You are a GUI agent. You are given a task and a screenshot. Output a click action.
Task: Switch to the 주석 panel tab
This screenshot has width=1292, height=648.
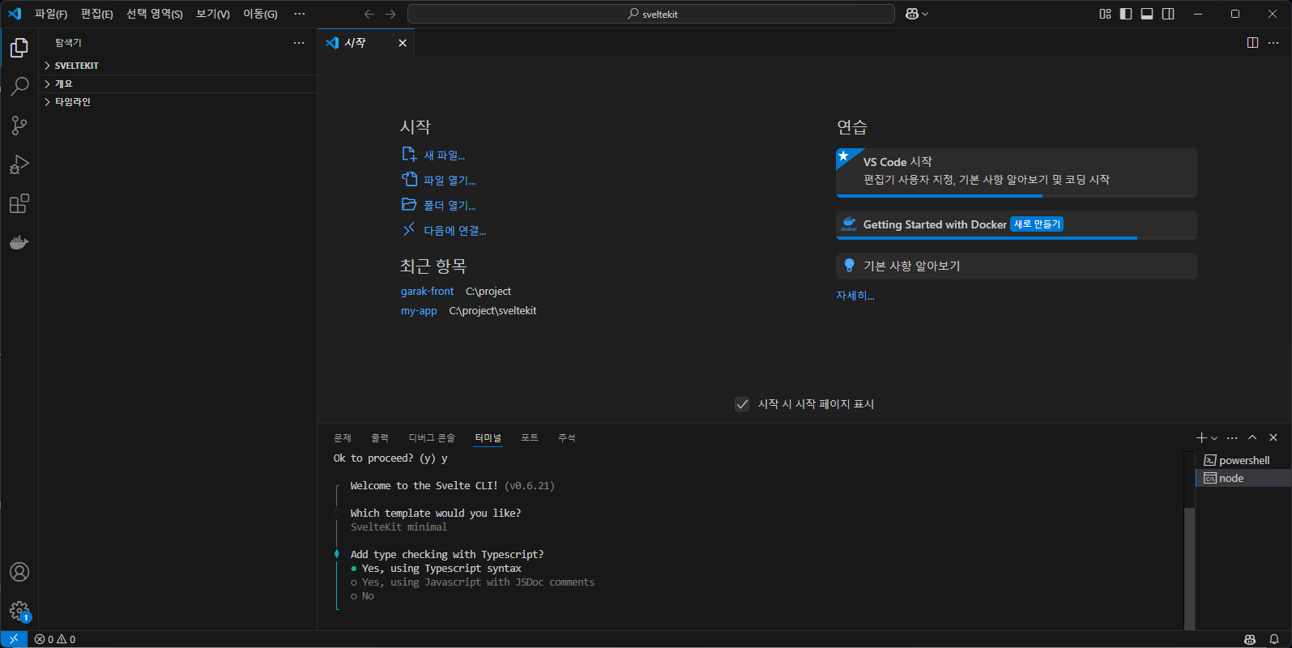coord(567,438)
